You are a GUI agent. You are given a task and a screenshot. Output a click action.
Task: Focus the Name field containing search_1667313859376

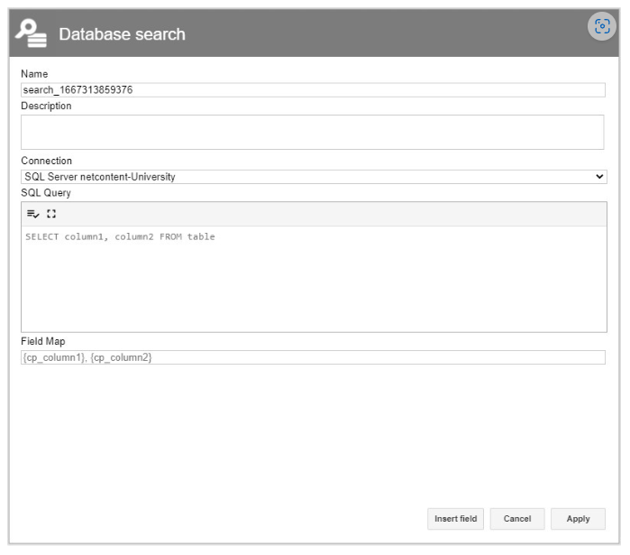click(313, 89)
